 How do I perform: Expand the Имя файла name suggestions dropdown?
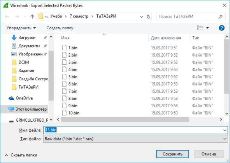pos(225,130)
